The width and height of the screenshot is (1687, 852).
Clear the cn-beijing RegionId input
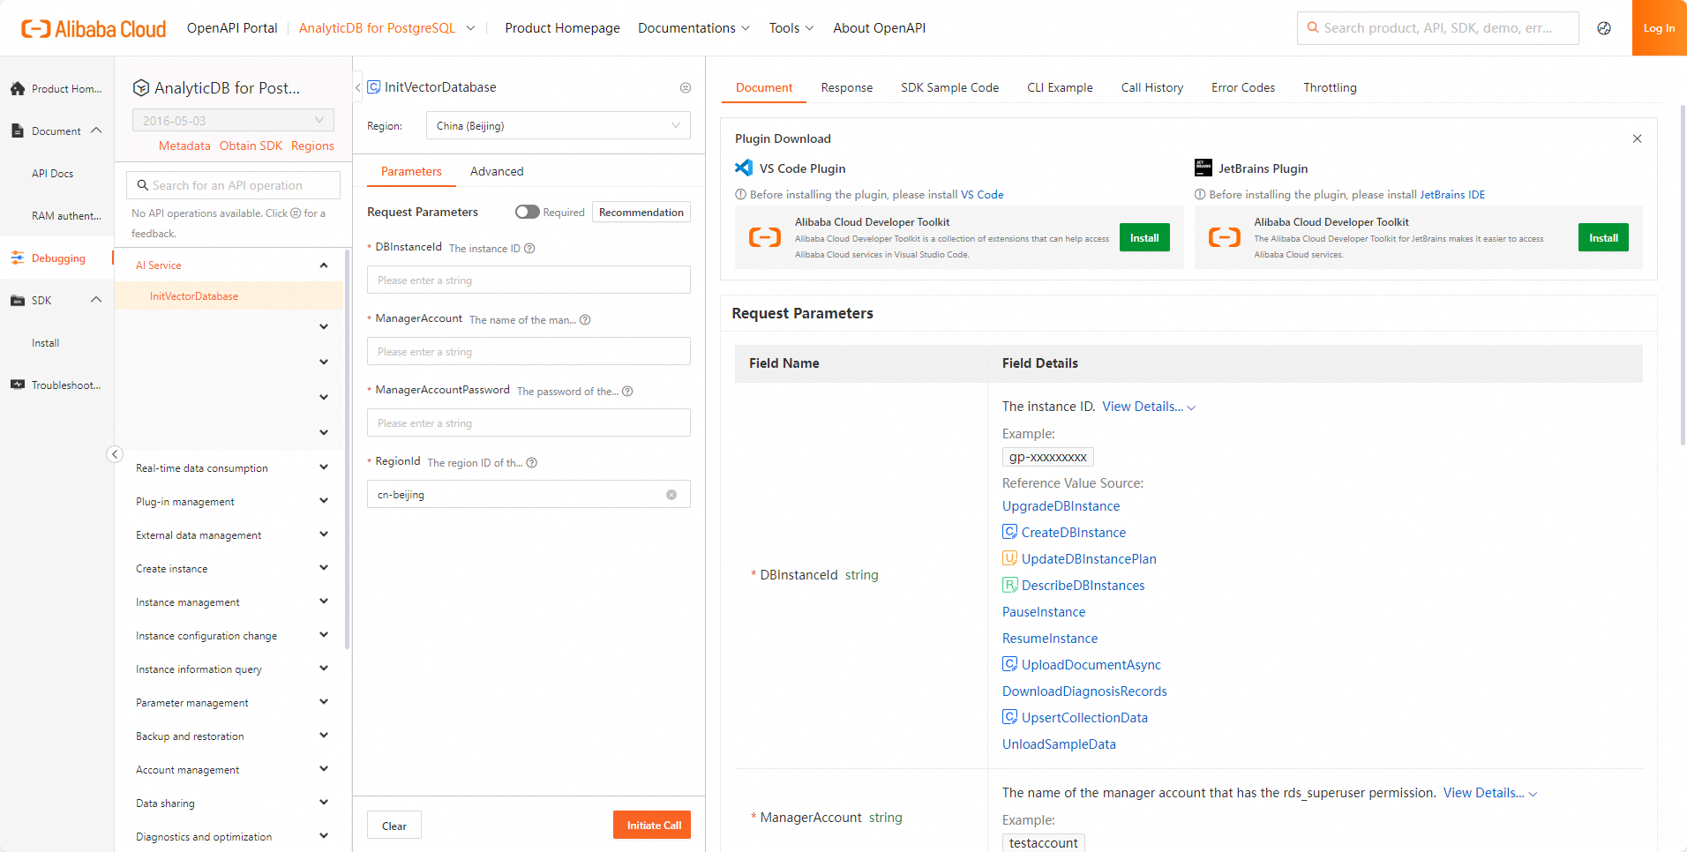pos(671,494)
